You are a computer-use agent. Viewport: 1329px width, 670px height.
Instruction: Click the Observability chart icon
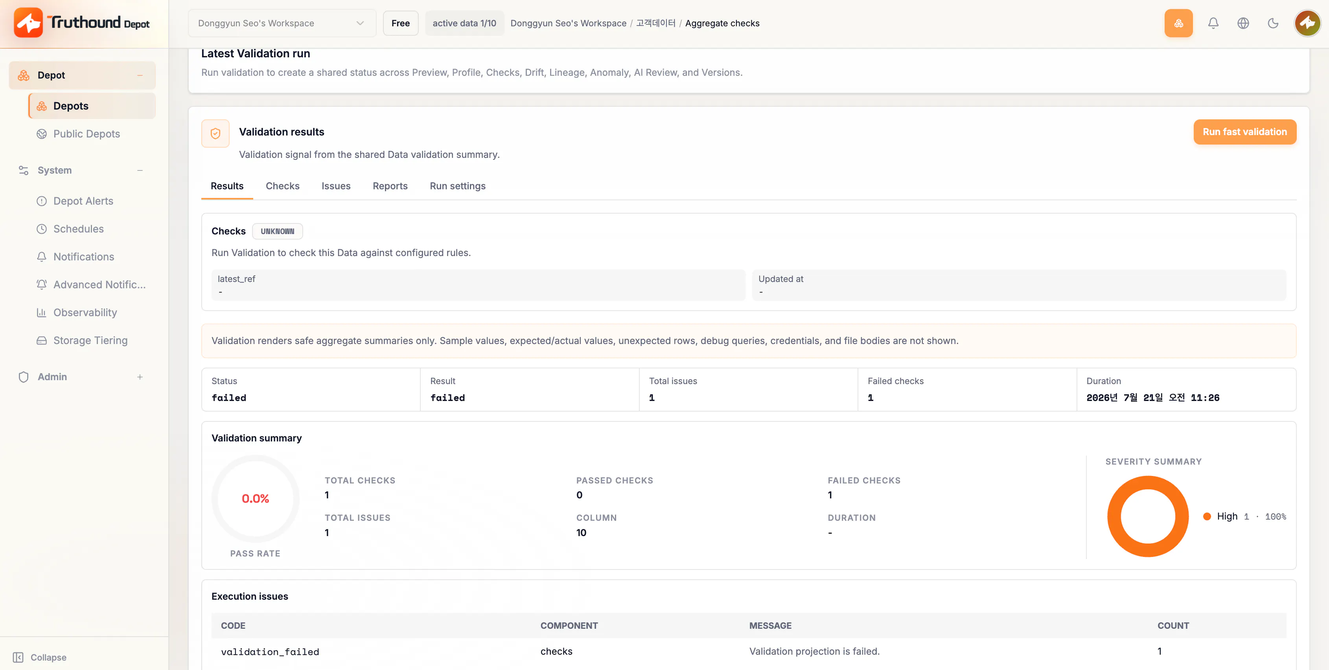tap(42, 312)
